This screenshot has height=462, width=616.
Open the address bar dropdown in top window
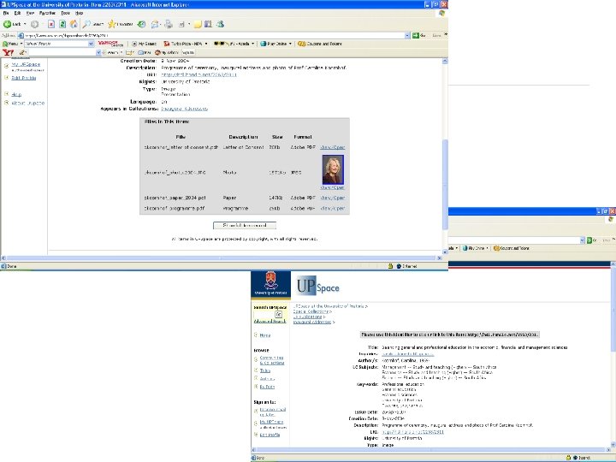pos(407,35)
